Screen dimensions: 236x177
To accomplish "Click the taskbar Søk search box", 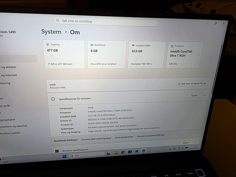I will point(87,155).
